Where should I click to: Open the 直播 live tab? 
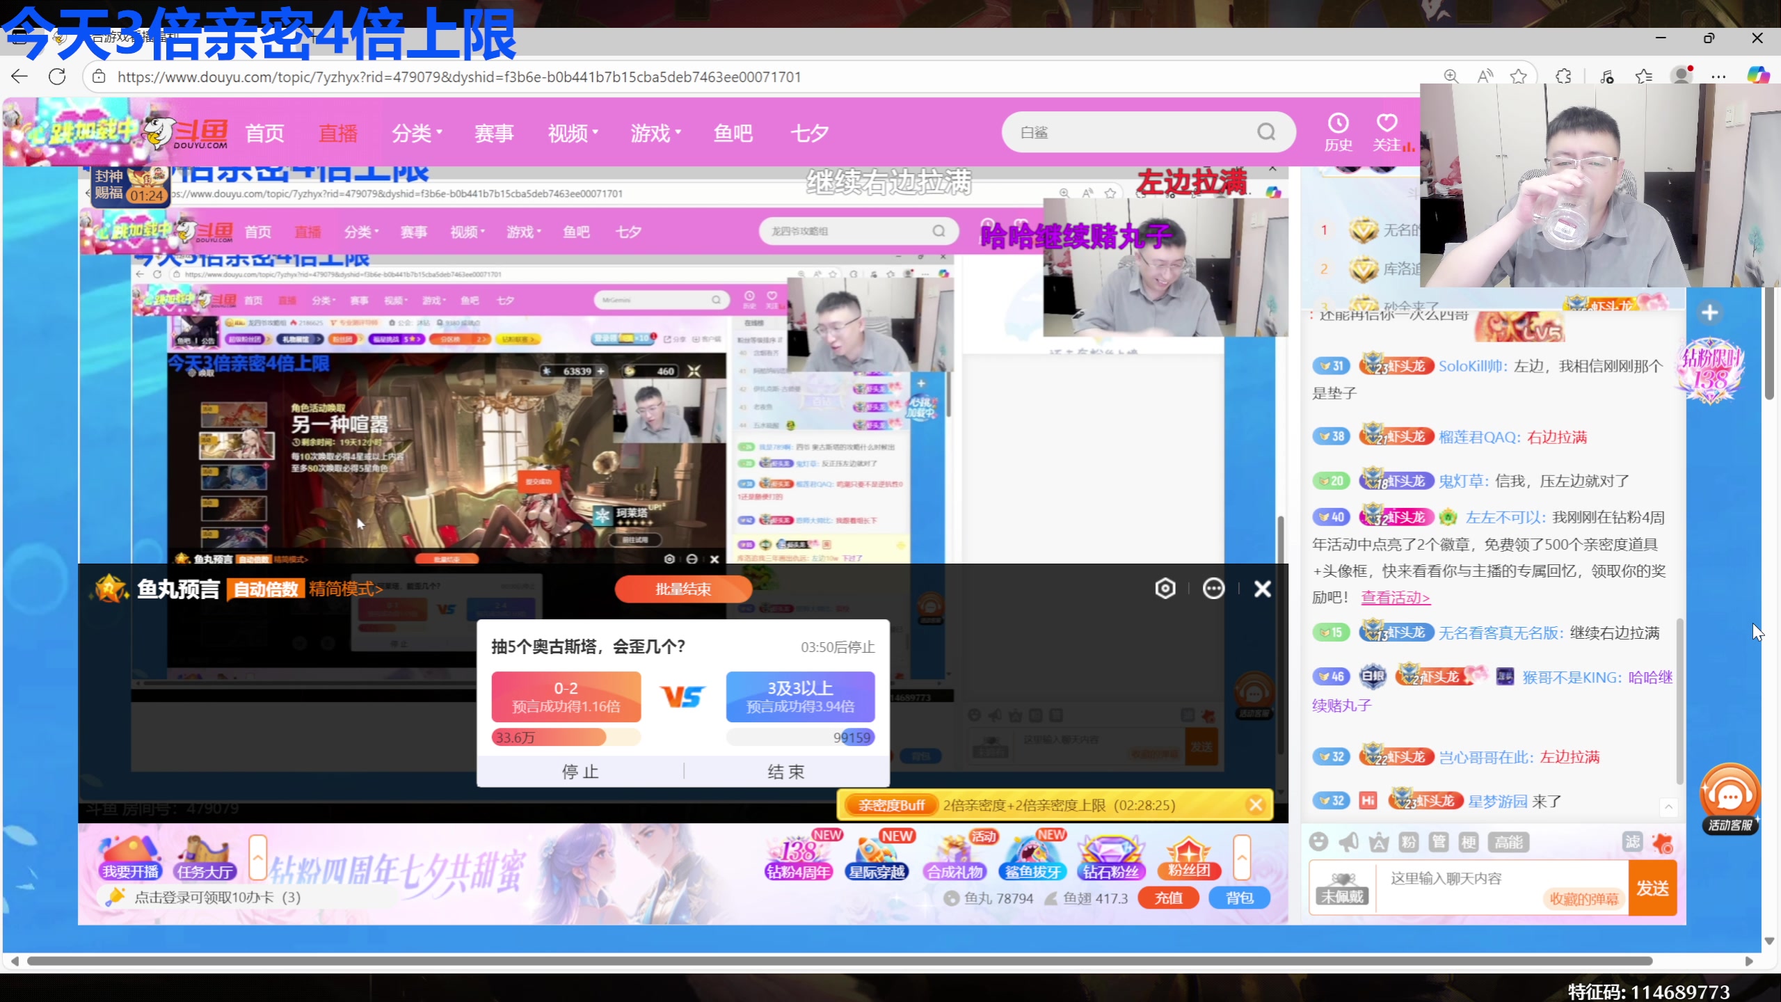338,132
